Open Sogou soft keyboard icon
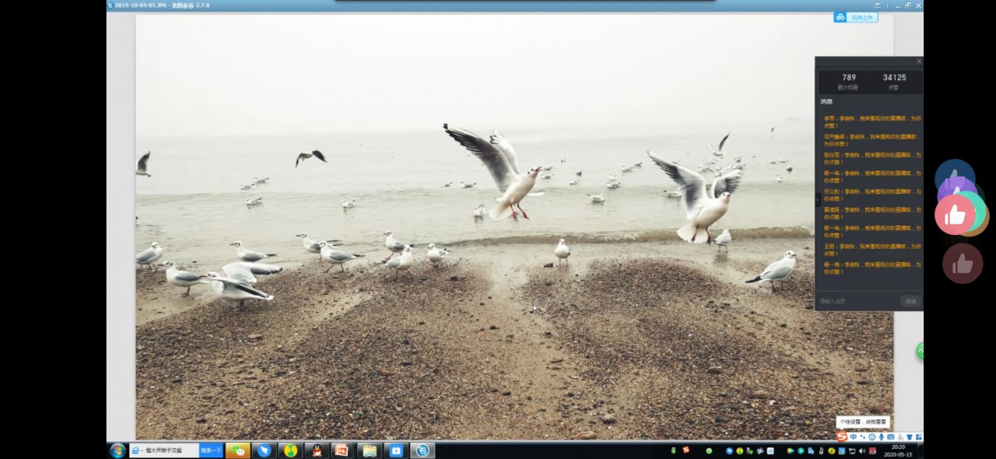Image resolution: width=996 pixels, height=459 pixels. [890, 437]
